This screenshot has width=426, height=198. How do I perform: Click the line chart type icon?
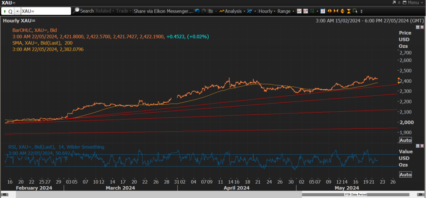click(x=299, y=11)
